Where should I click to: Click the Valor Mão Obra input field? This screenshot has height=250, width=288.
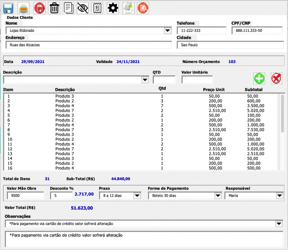tap(25, 196)
